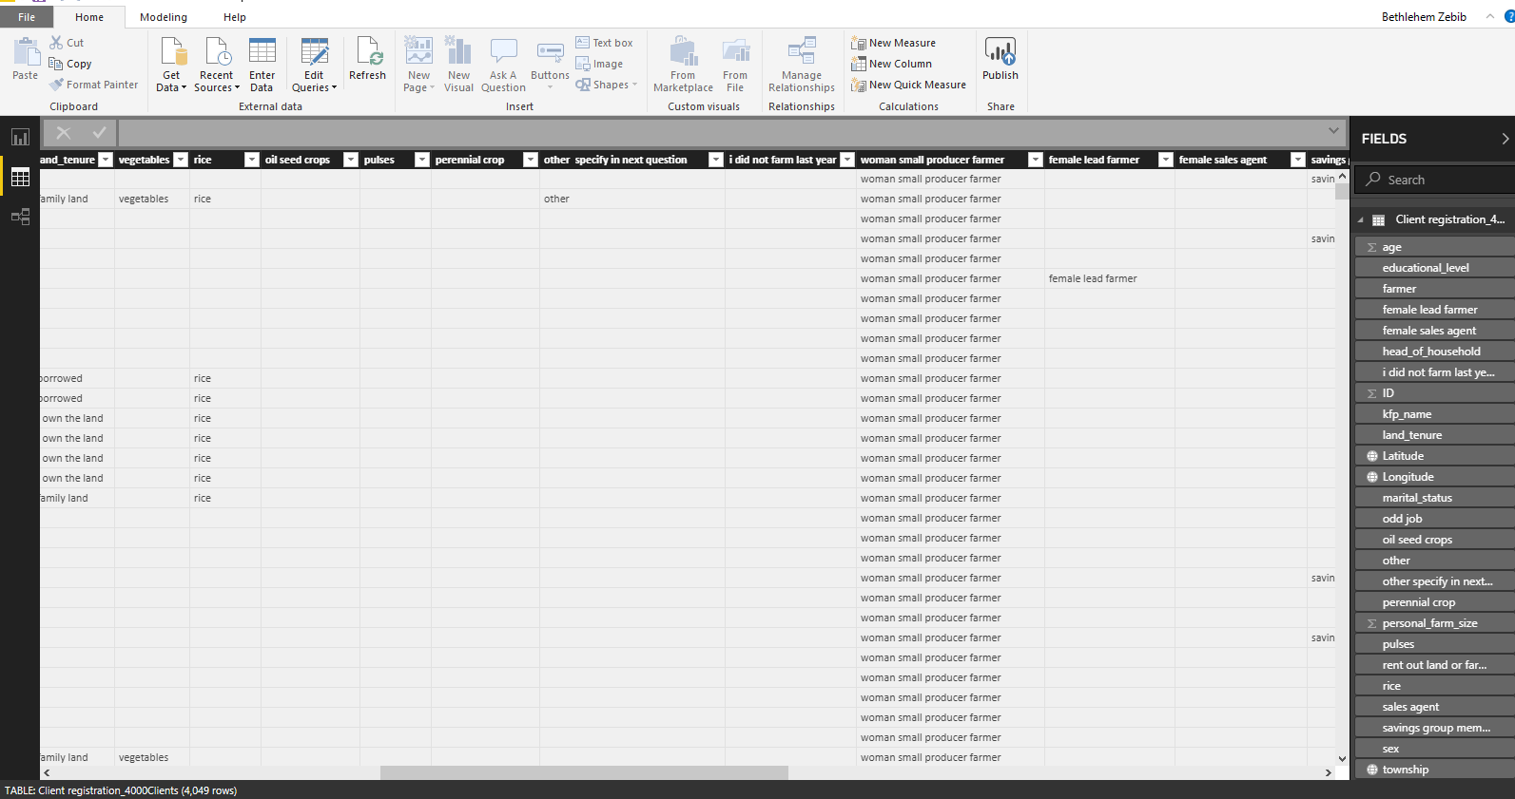Open the File menu
Screen dimensions: 1515x799
27,17
